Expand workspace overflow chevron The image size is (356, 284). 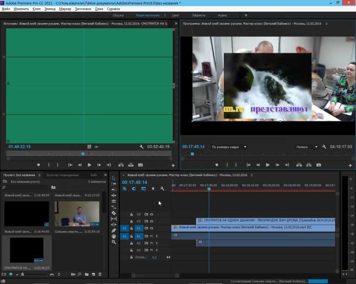[x=246, y=15]
